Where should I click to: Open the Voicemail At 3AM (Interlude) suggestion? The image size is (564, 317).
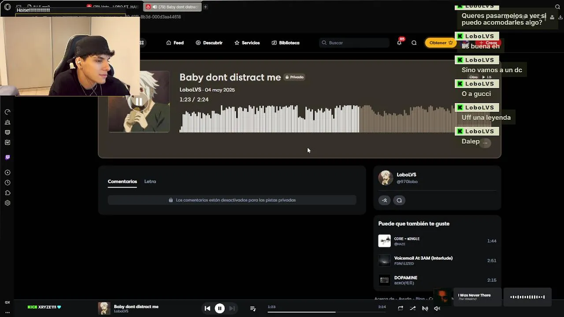pyautogui.click(x=423, y=258)
